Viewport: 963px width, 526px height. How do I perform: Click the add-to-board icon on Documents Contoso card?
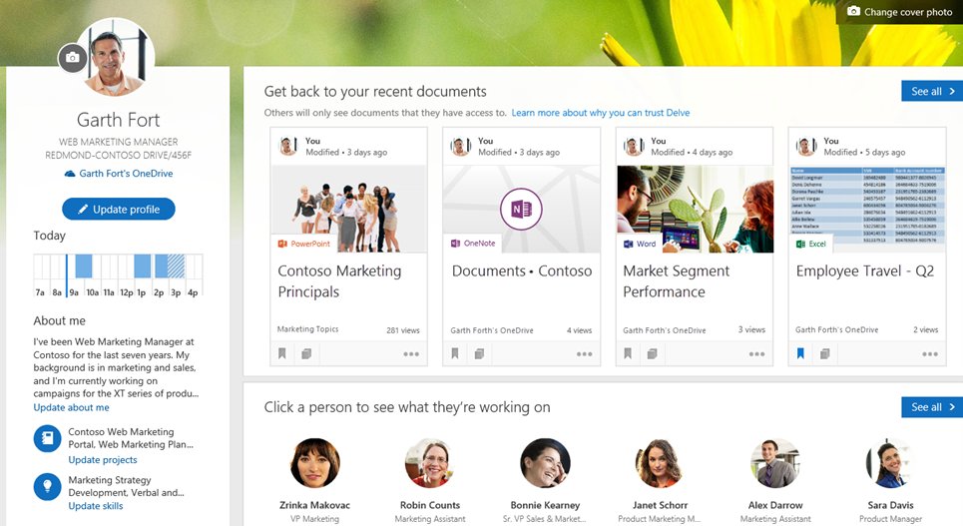480,353
